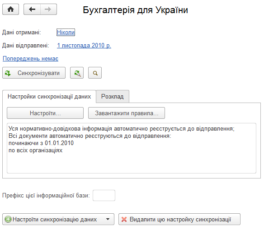Open Настроїти синхронізацію даних dropdown
Screen dimensions: 264x230
point(58,219)
